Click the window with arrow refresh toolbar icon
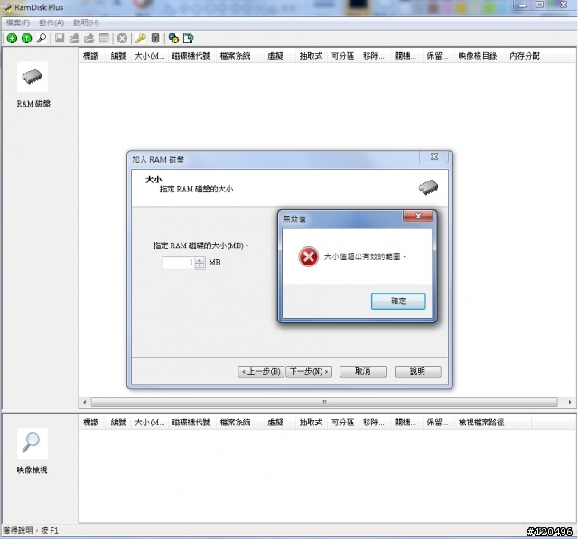 (189, 38)
